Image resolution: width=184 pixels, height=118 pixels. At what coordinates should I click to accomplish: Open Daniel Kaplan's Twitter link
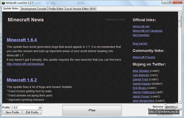[142, 84]
